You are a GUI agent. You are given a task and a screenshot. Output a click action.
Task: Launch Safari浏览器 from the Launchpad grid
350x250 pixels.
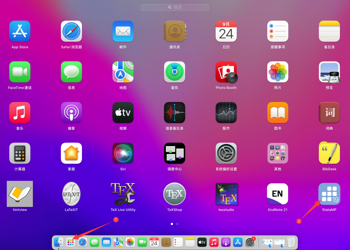71,31
